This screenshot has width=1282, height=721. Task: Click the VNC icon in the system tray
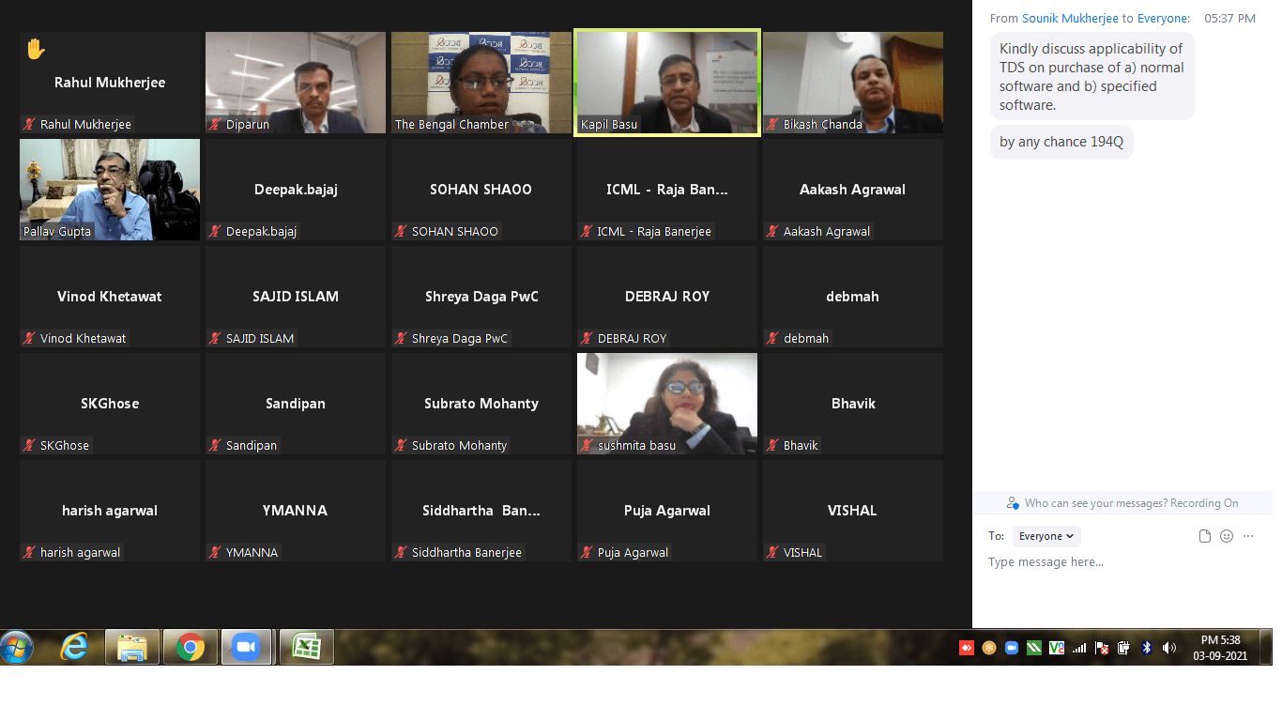click(1057, 648)
